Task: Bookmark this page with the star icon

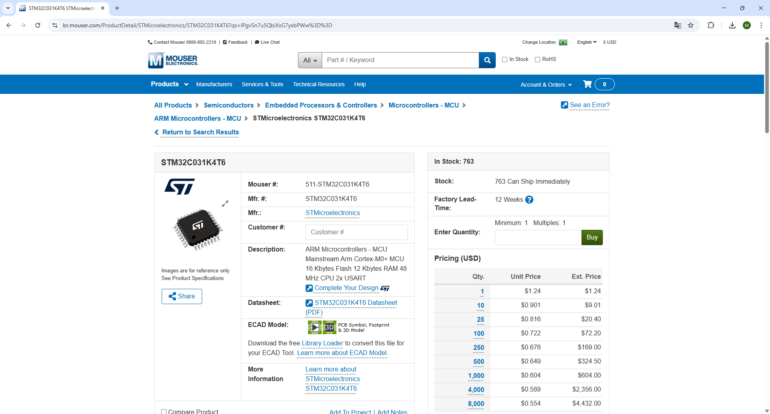Action: pos(691,25)
